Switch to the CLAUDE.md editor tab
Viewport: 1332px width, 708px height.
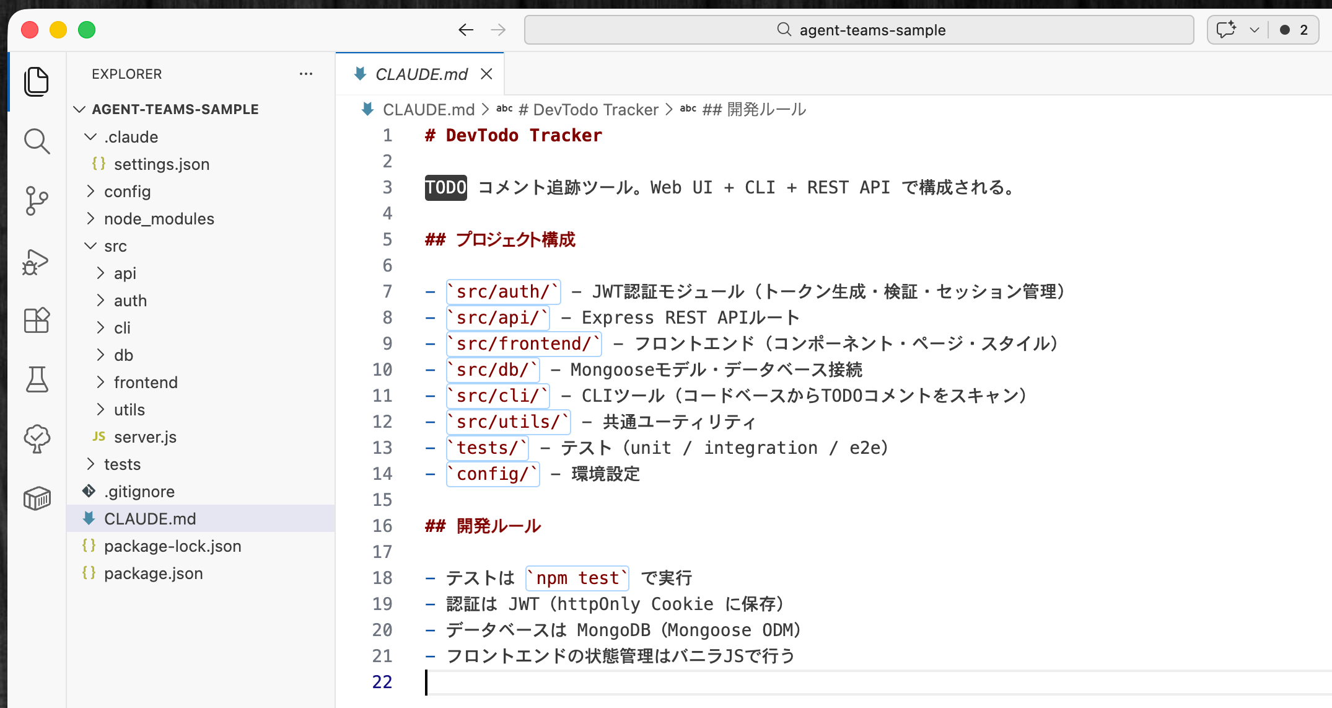pos(421,74)
